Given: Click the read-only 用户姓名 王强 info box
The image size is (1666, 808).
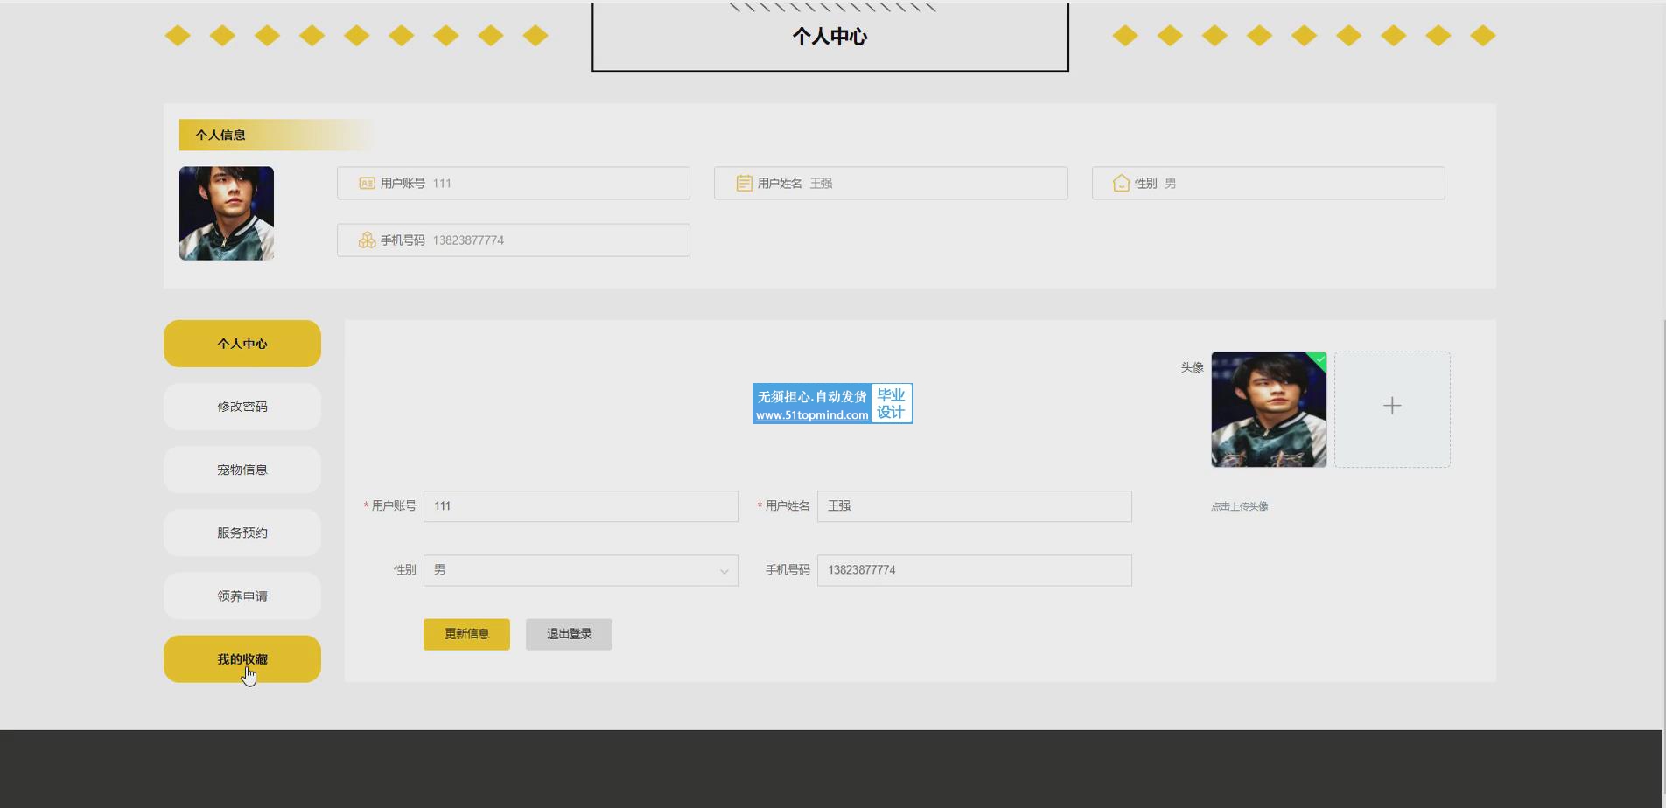Looking at the screenshot, I should coord(891,183).
